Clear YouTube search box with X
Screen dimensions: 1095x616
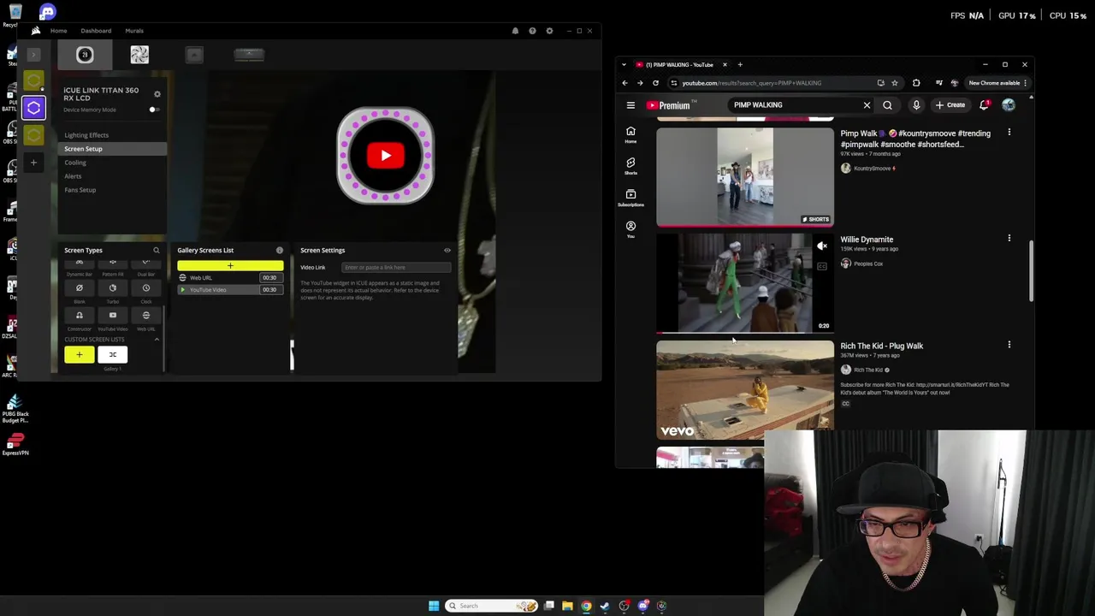(x=867, y=105)
